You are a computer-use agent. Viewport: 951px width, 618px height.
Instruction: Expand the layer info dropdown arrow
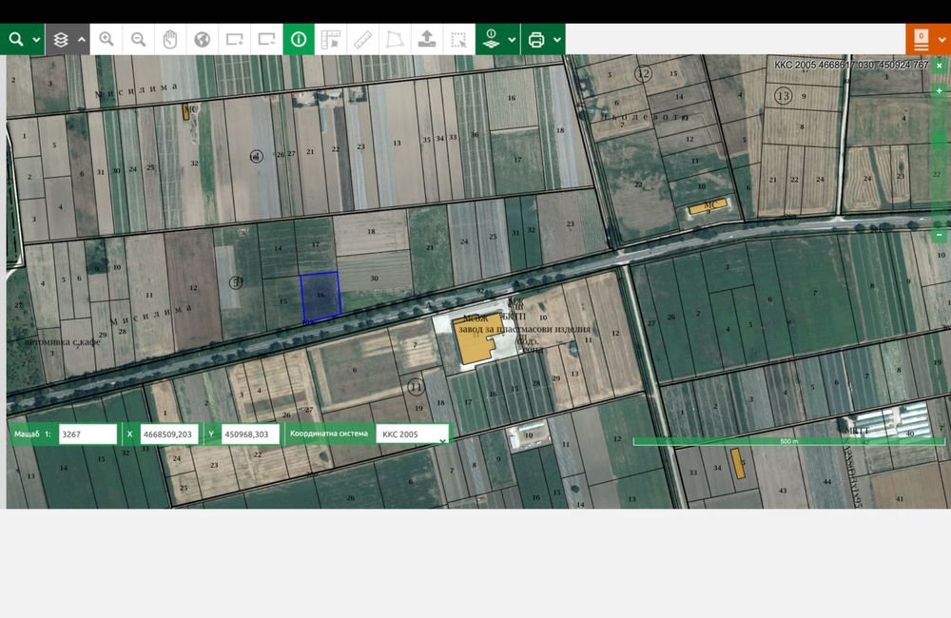pos(512,39)
